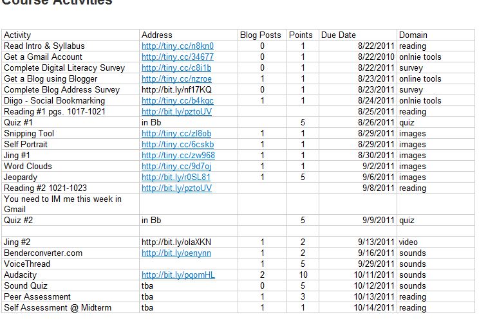Select the Domain column header

click(436, 35)
